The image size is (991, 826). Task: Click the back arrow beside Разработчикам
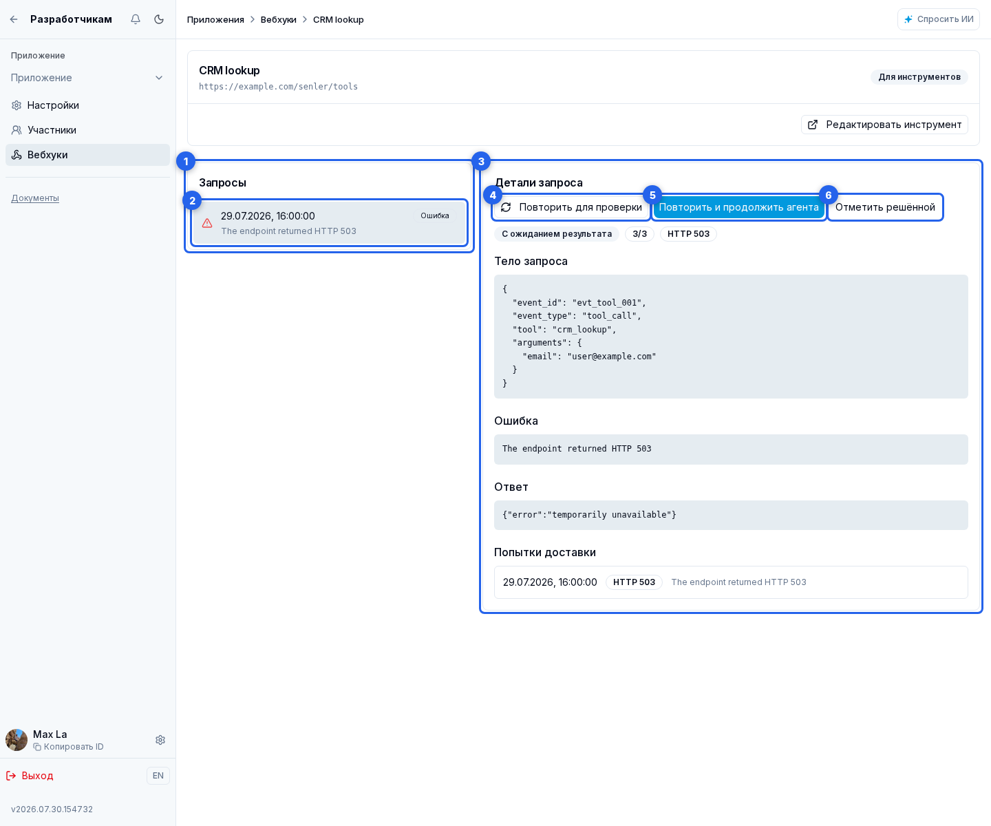click(14, 19)
